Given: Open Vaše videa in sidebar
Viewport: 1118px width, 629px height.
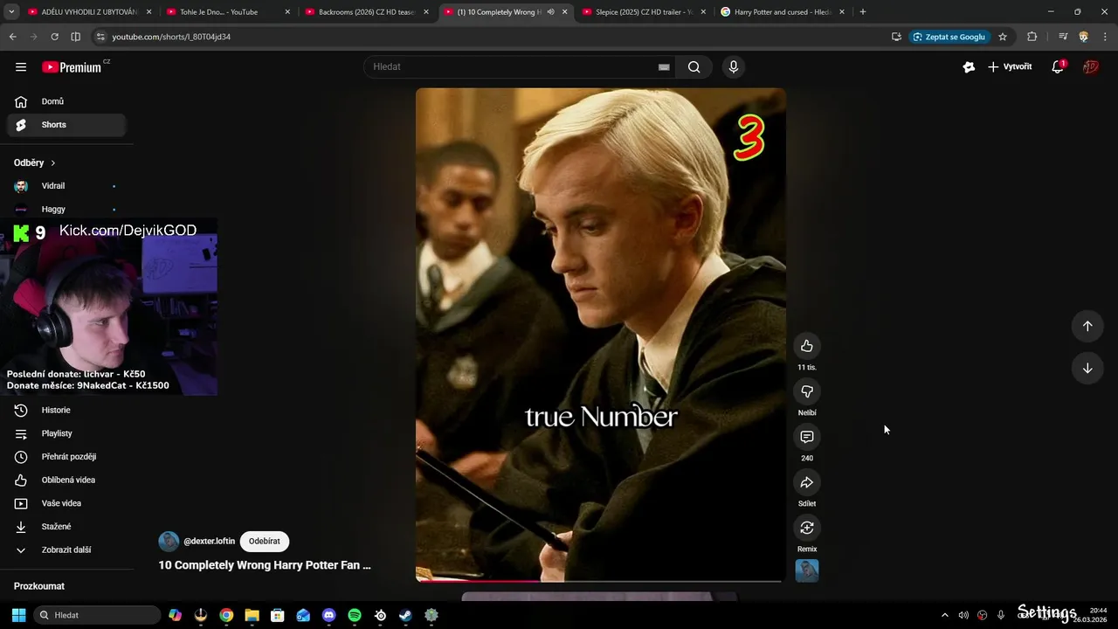Looking at the screenshot, I should pyautogui.click(x=66, y=503).
